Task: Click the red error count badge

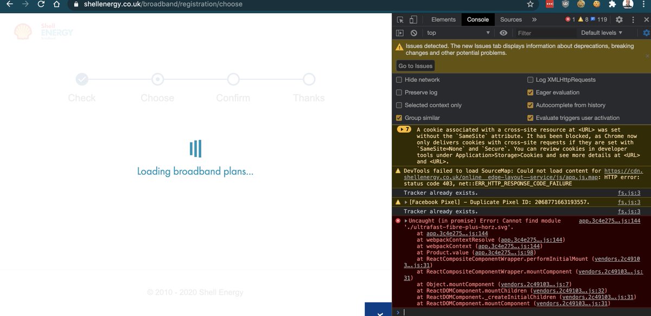Action: click(570, 20)
